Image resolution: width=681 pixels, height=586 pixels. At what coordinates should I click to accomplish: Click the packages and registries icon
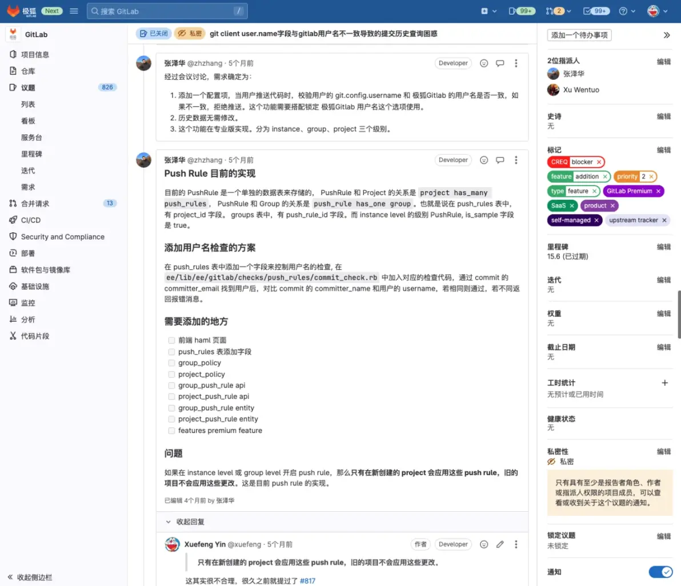[x=13, y=269]
